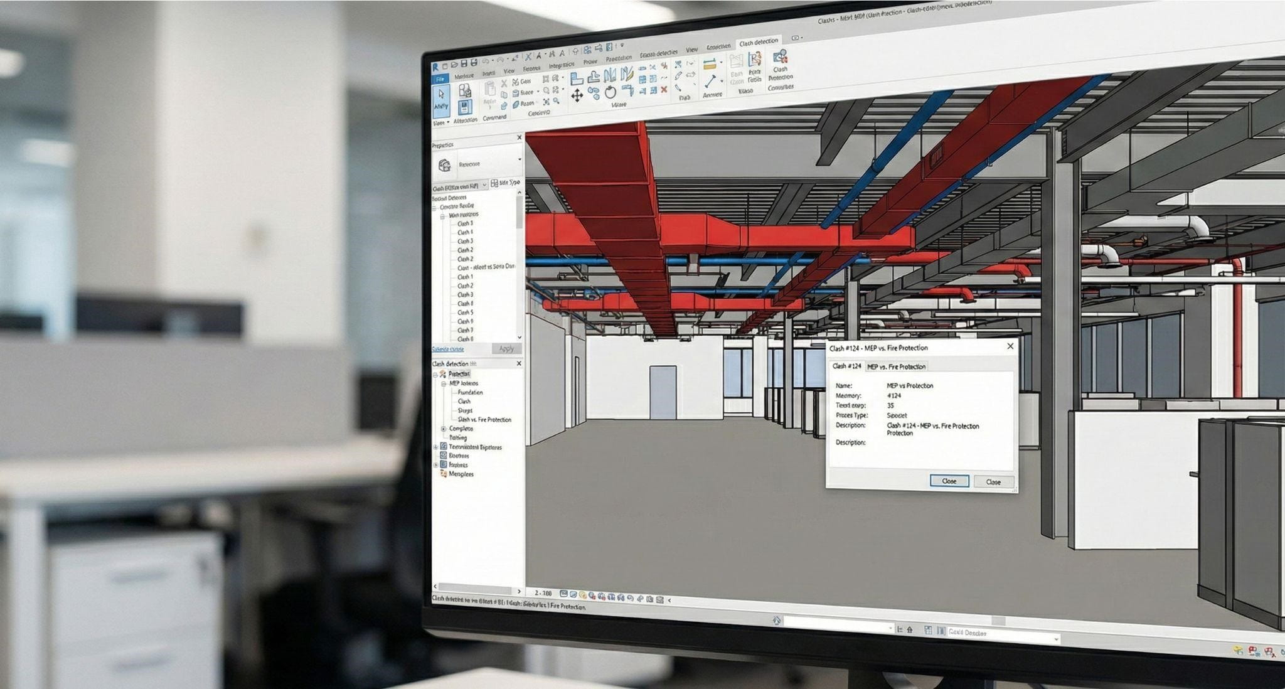Close the Clash detection browser panel
The width and height of the screenshot is (1285, 689).
click(x=519, y=363)
